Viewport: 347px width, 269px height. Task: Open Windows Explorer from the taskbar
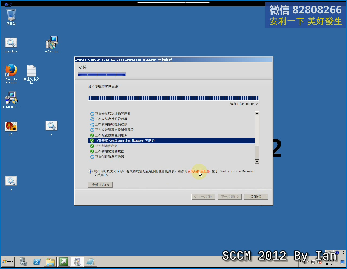[50, 261]
